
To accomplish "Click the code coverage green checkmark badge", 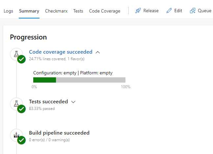I will coord(21,59).
